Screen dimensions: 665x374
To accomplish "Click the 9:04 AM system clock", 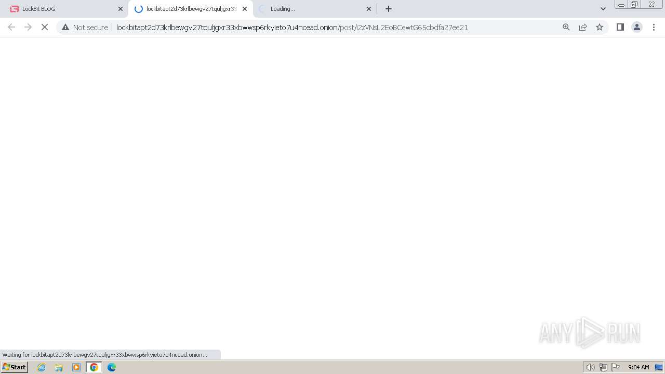I will point(639,367).
